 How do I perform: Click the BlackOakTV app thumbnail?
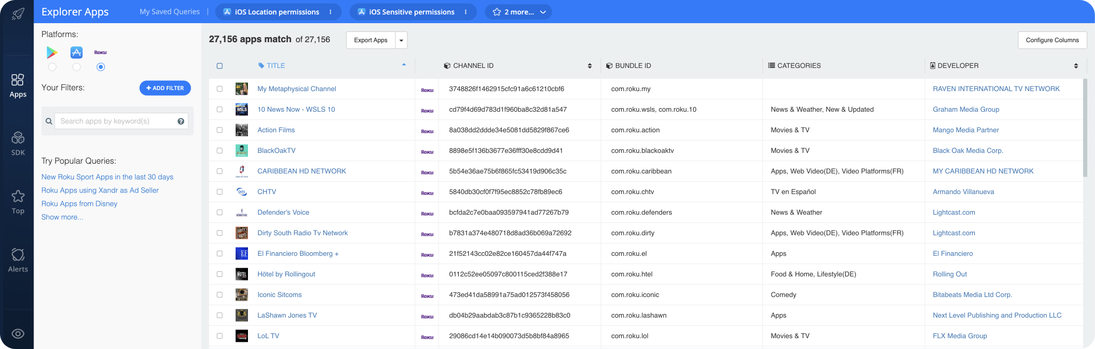coord(242,150)
